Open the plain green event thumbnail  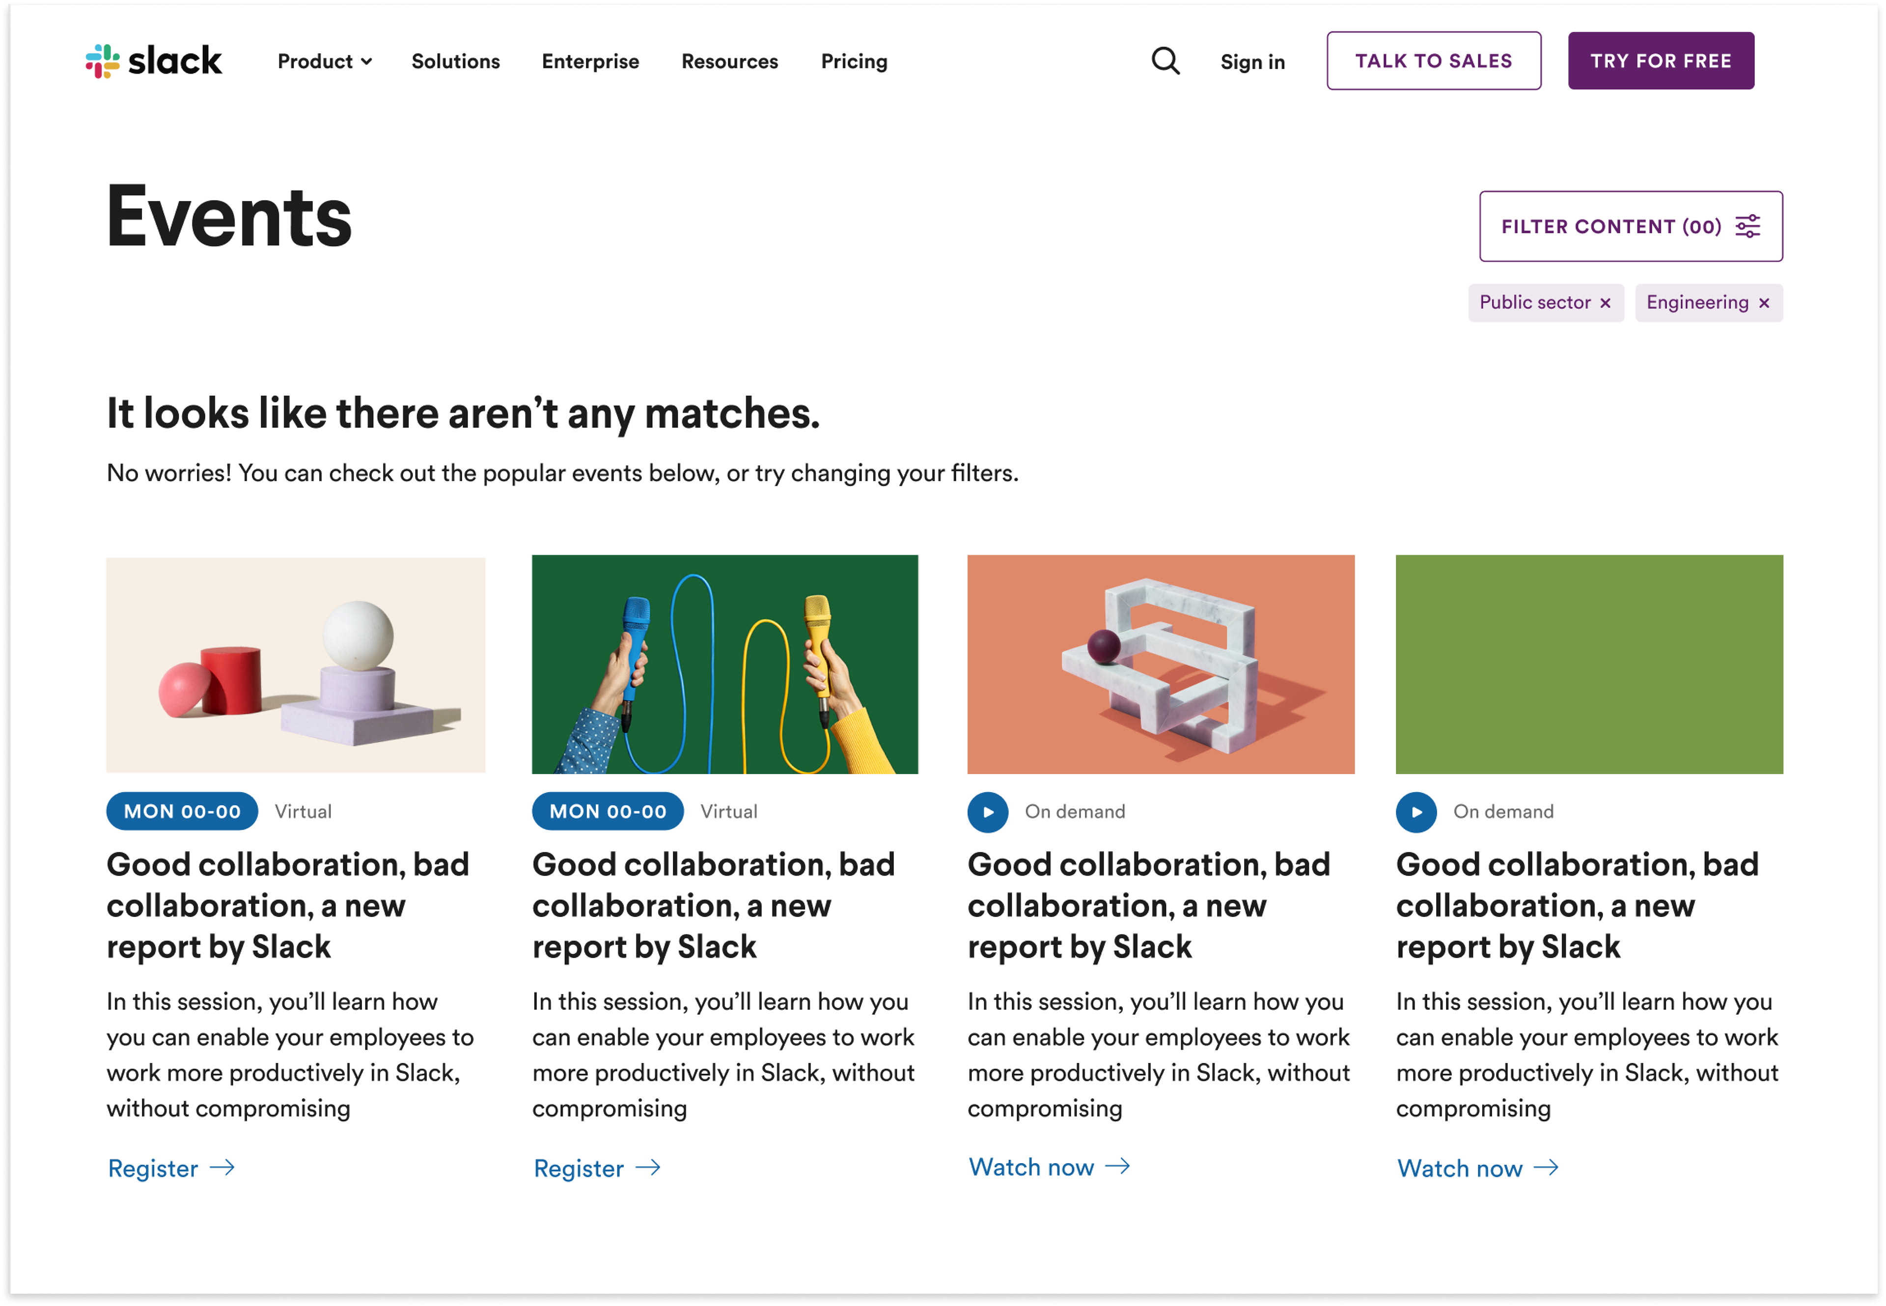coord(1590,665)
